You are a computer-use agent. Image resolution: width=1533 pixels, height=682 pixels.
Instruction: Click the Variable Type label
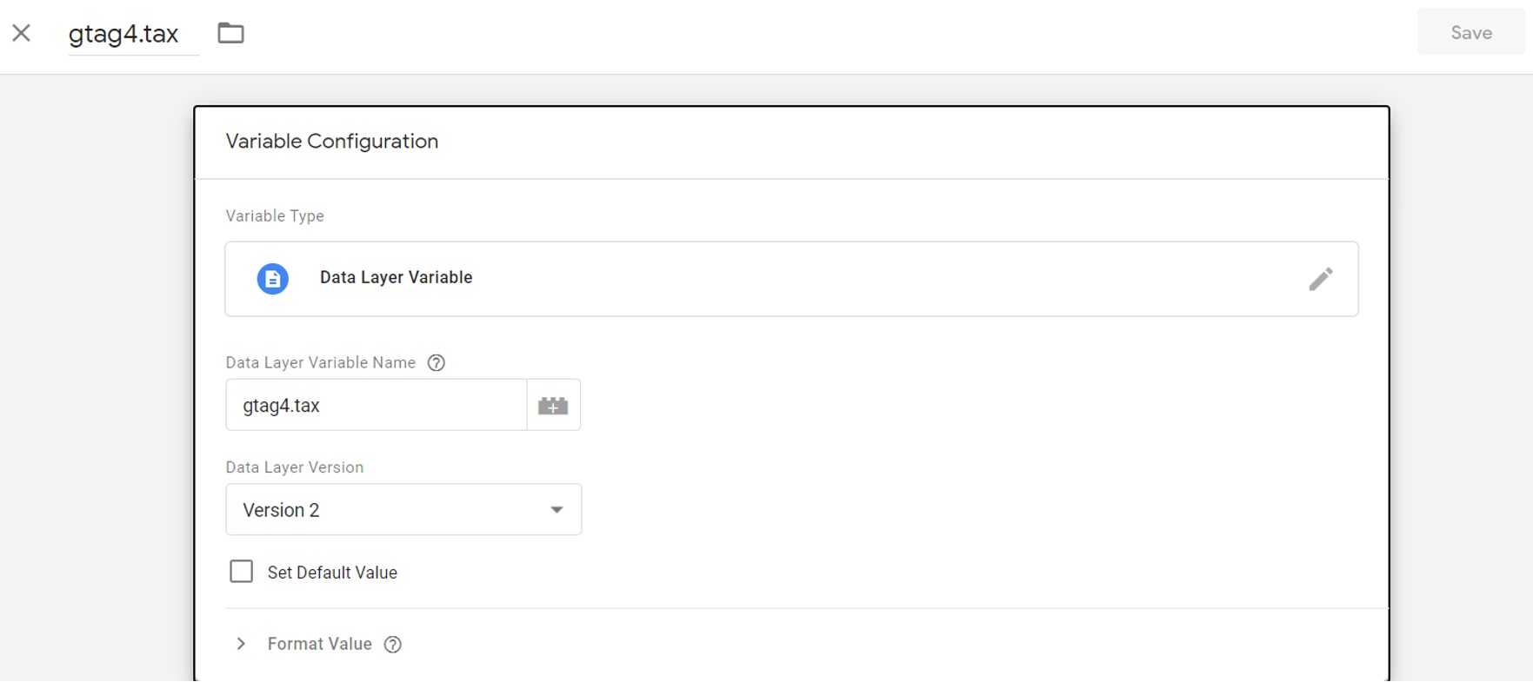click(275, 216)
